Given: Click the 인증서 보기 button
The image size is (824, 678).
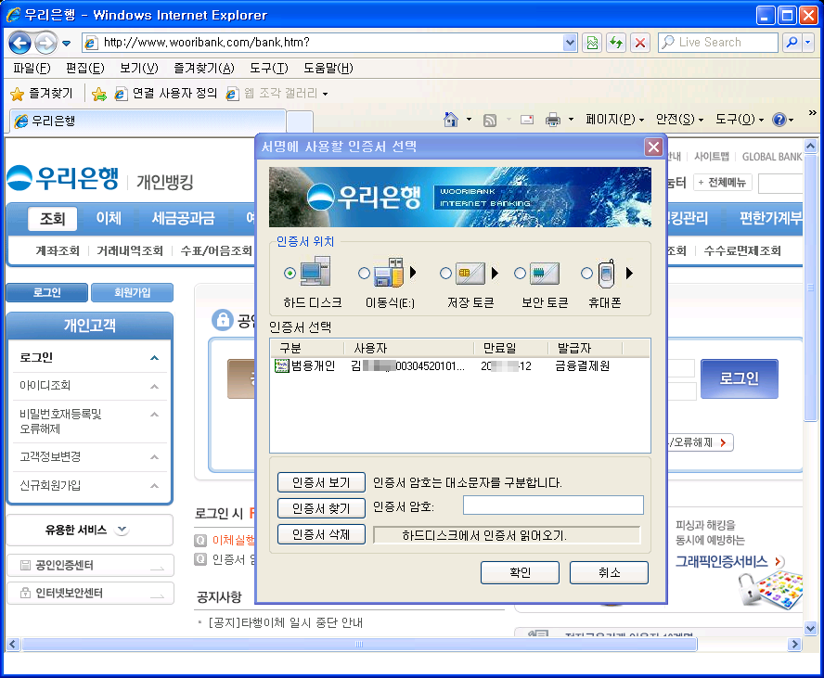Looking at the screenshot, I should coord(321,482).
